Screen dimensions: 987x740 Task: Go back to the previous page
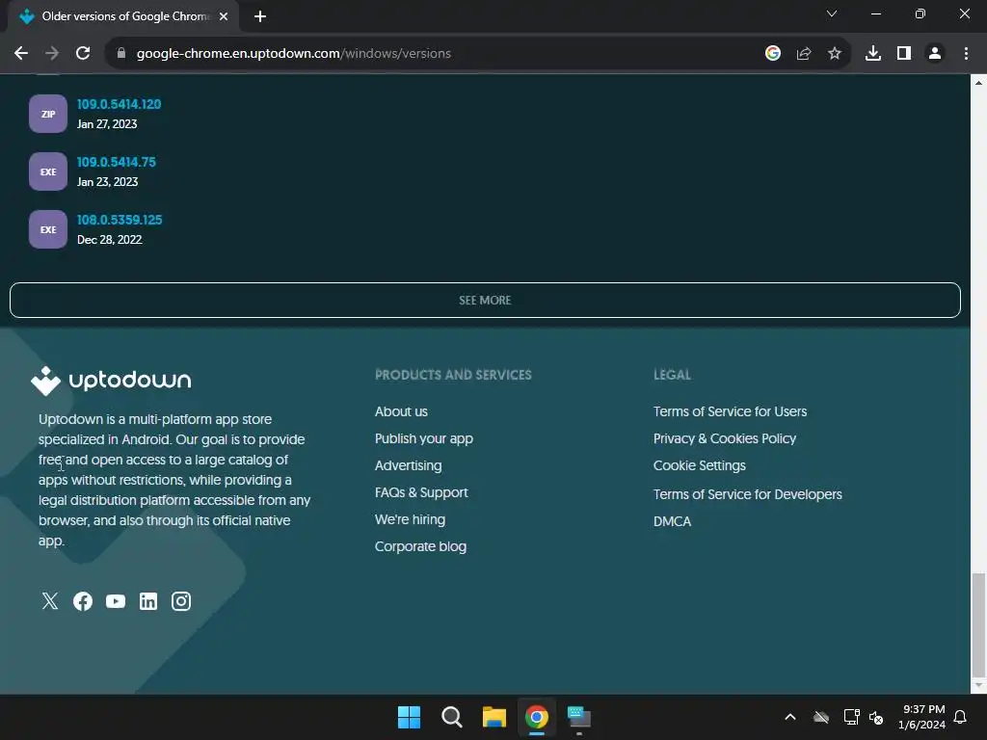(21, 54)
